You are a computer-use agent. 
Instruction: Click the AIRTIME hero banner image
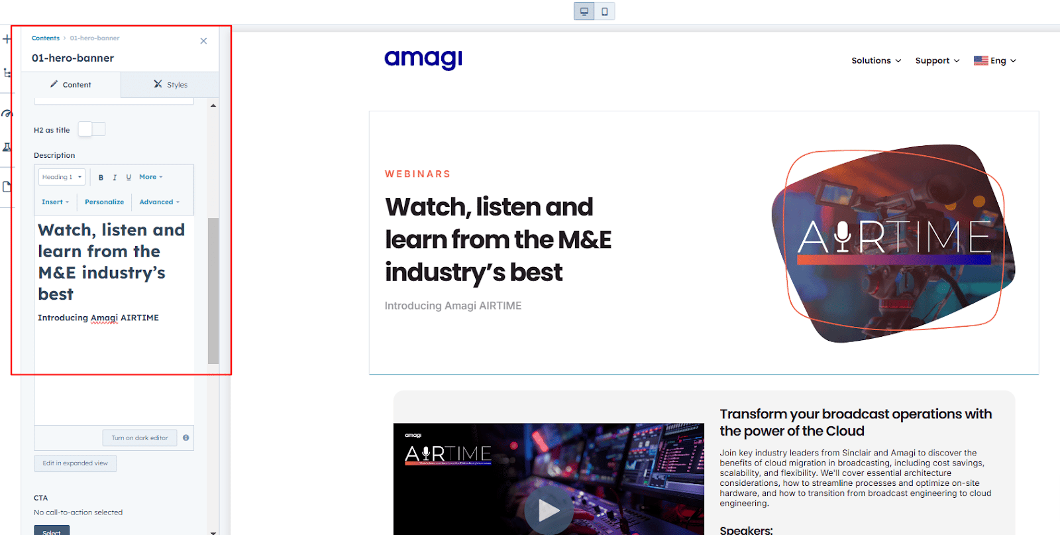click(x=894, y=243)
